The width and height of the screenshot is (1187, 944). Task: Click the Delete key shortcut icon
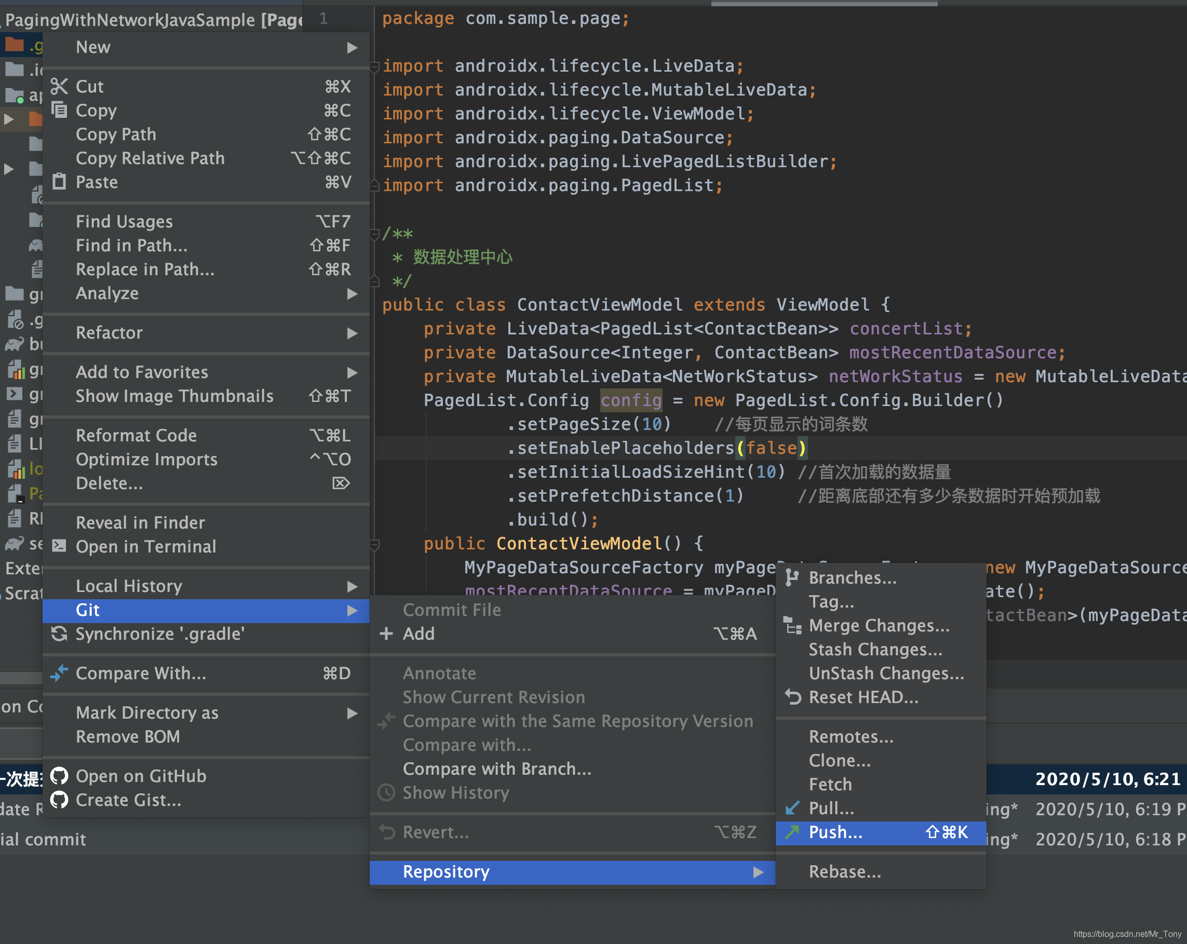(341, 483)
